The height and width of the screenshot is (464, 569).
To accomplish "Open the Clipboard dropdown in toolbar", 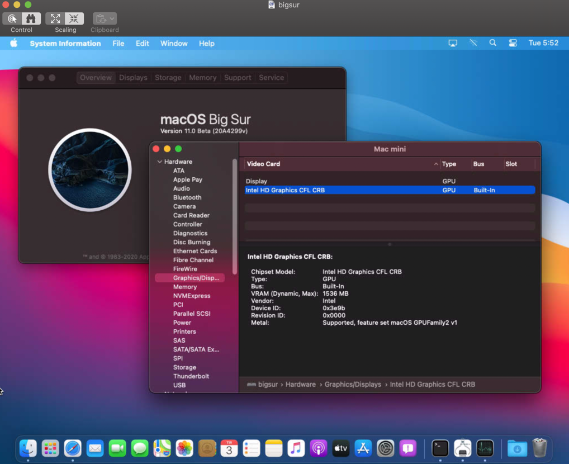I will click(105, 18).
